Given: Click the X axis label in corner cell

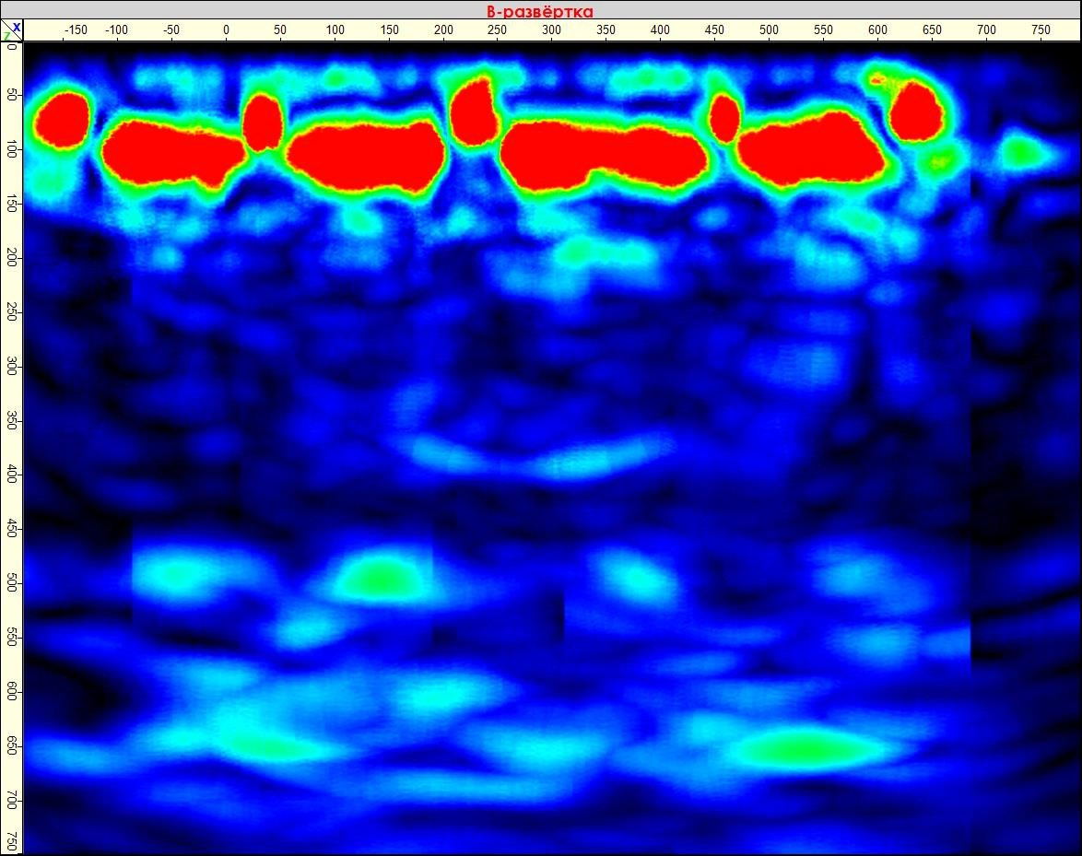Looking at the screenshot, I should pos(16,28).
